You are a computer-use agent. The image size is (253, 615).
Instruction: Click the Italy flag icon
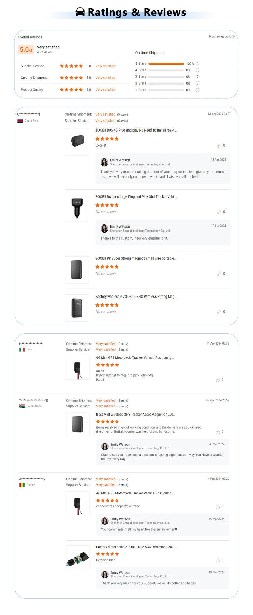(22, 349)
